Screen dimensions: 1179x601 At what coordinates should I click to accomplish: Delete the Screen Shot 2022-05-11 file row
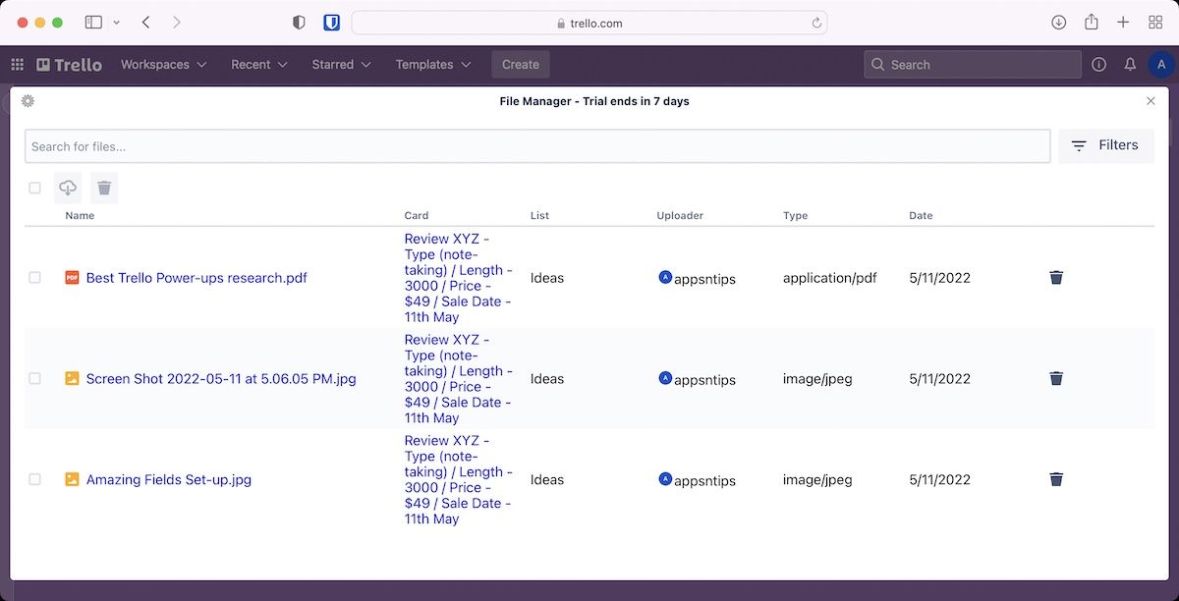click(1056, 379)
